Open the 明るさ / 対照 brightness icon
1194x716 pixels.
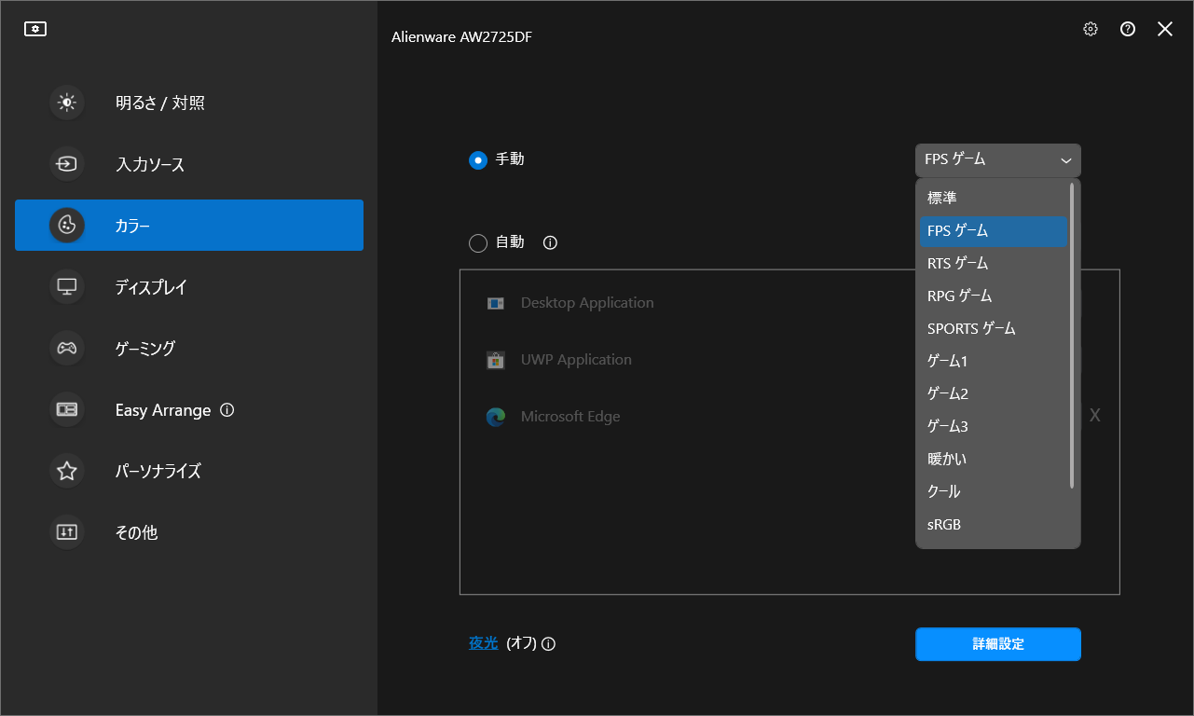pyautogui.click(x=67, y=103)
